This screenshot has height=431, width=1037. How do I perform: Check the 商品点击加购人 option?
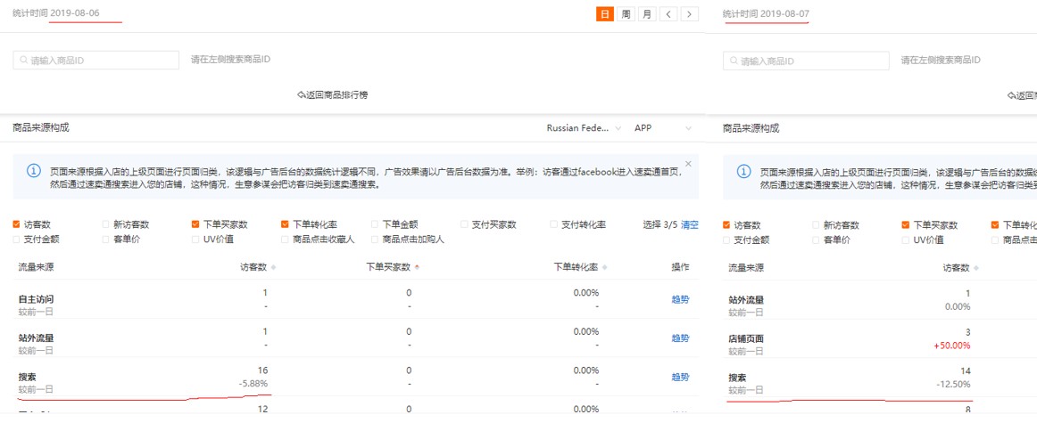374,239
